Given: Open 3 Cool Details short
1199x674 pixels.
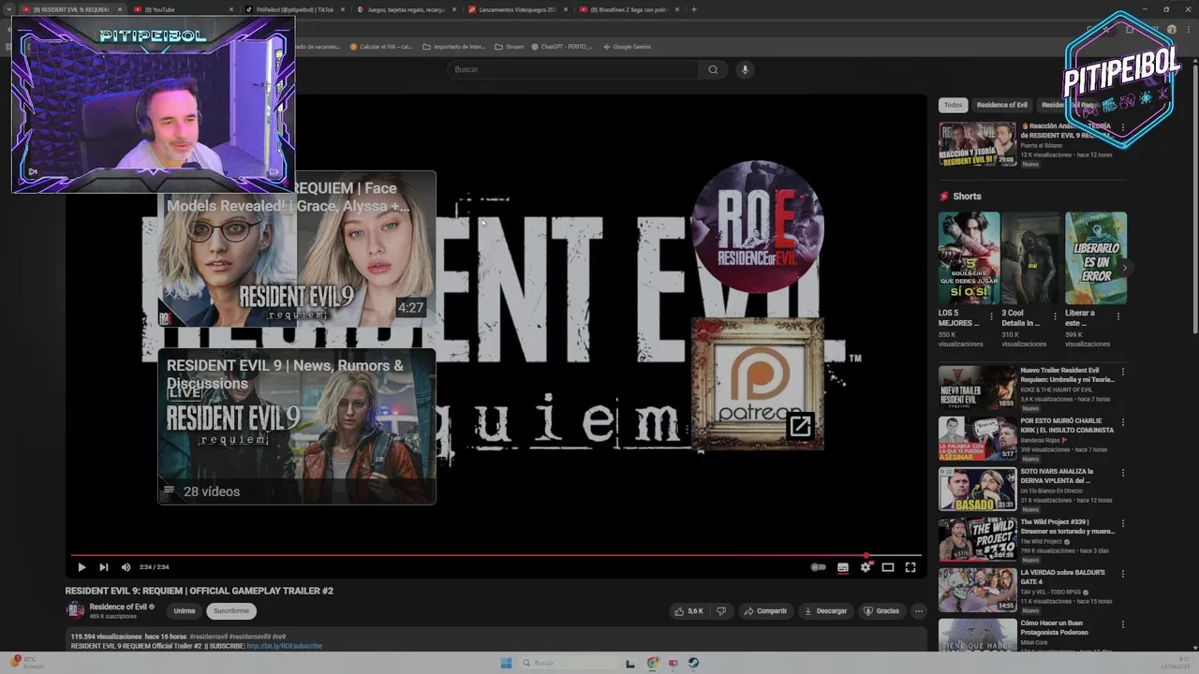Looking at the screenshot, I should click(x=1031, y=257).
